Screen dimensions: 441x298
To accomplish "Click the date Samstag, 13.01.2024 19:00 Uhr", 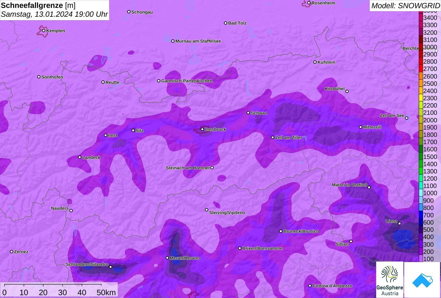I will click(54, 14).
